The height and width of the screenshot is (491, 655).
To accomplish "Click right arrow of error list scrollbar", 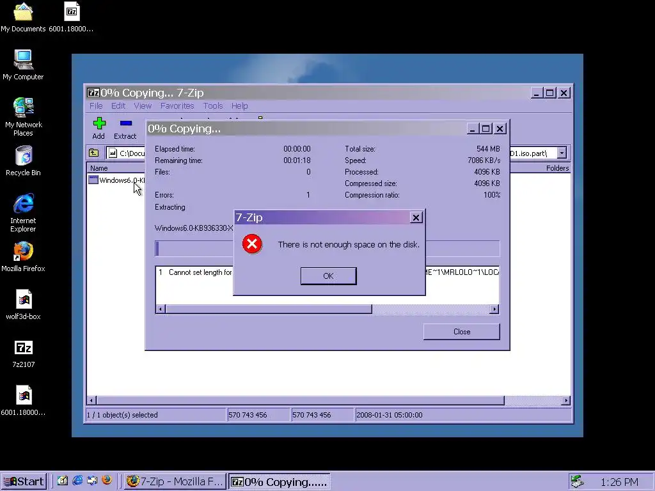I will (x=494, y=309).
